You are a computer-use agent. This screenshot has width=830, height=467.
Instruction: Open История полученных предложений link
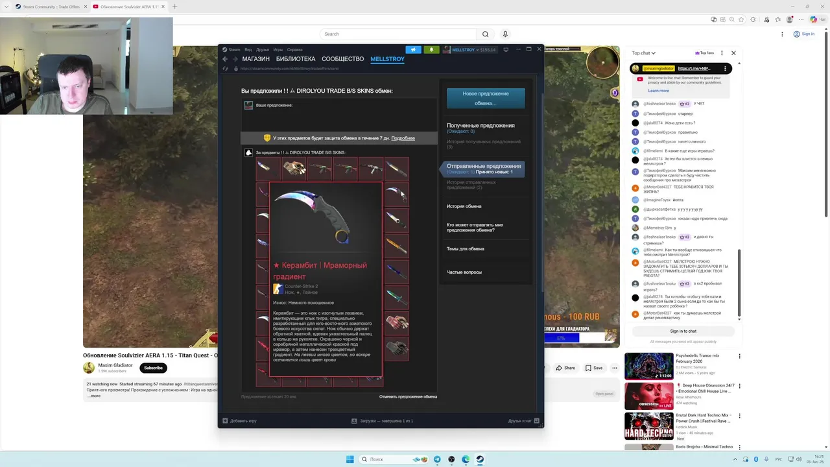click(484, 144)
